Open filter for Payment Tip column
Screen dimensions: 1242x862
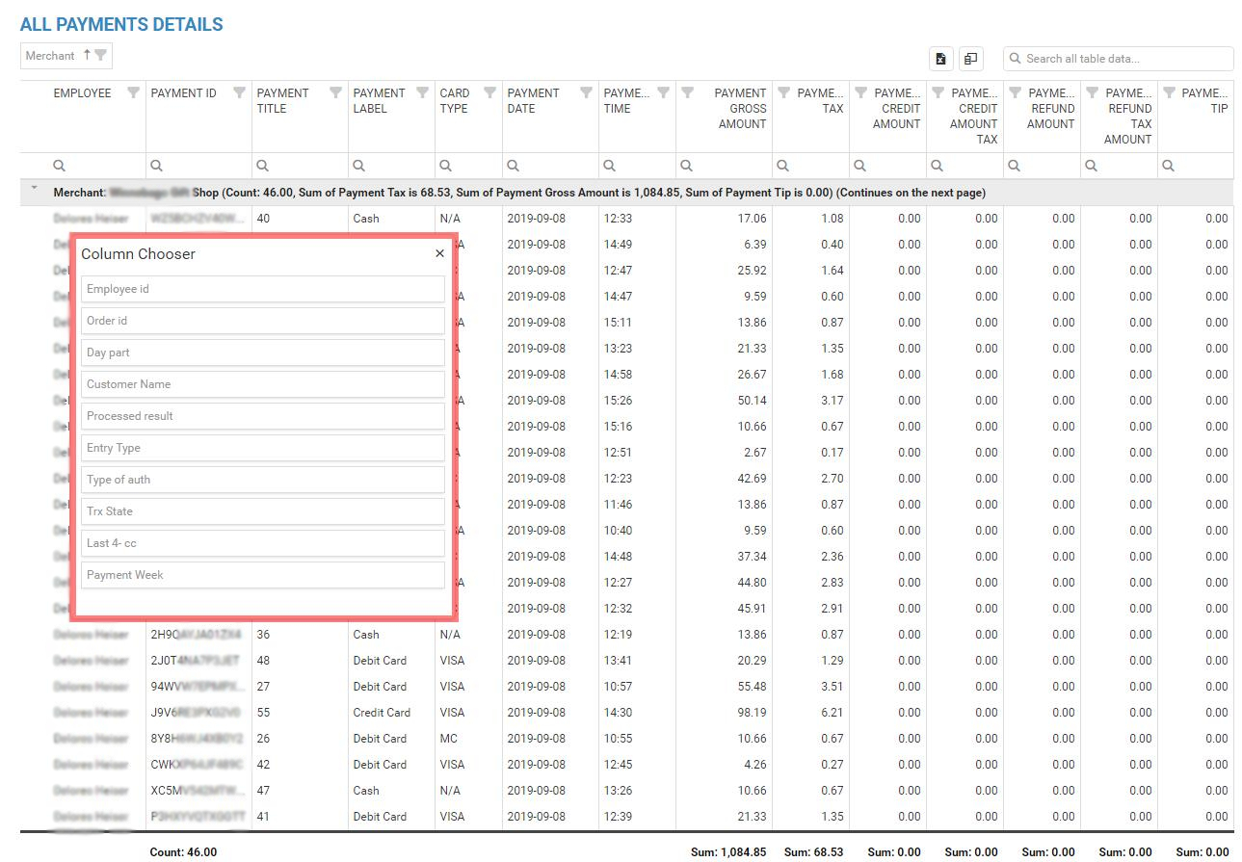click(x=1170, y=93)
